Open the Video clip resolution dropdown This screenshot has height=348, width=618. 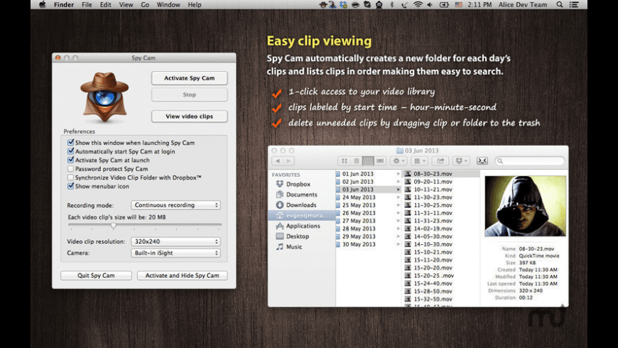(175, 241)
